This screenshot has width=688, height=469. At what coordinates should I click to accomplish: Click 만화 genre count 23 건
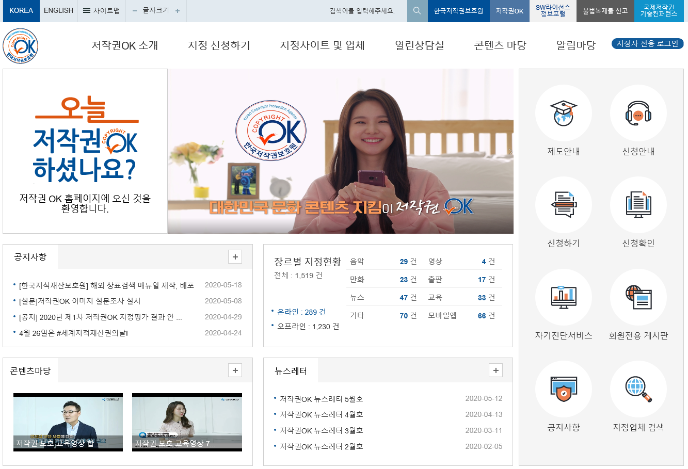tap(408, 280)
